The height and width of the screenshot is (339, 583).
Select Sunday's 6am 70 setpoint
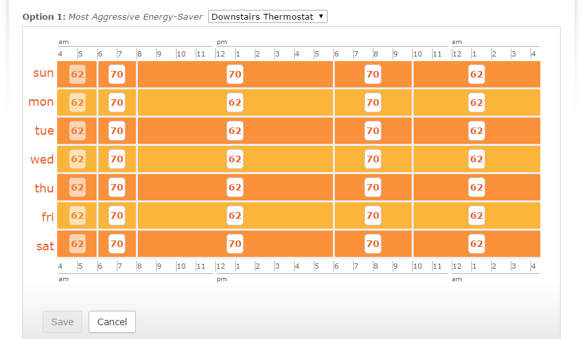117,74
